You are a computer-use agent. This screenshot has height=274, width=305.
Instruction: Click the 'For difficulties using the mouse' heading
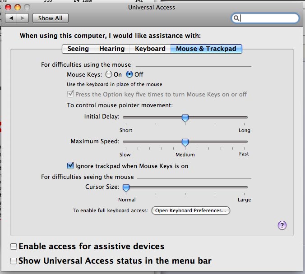tap(86, 64)
